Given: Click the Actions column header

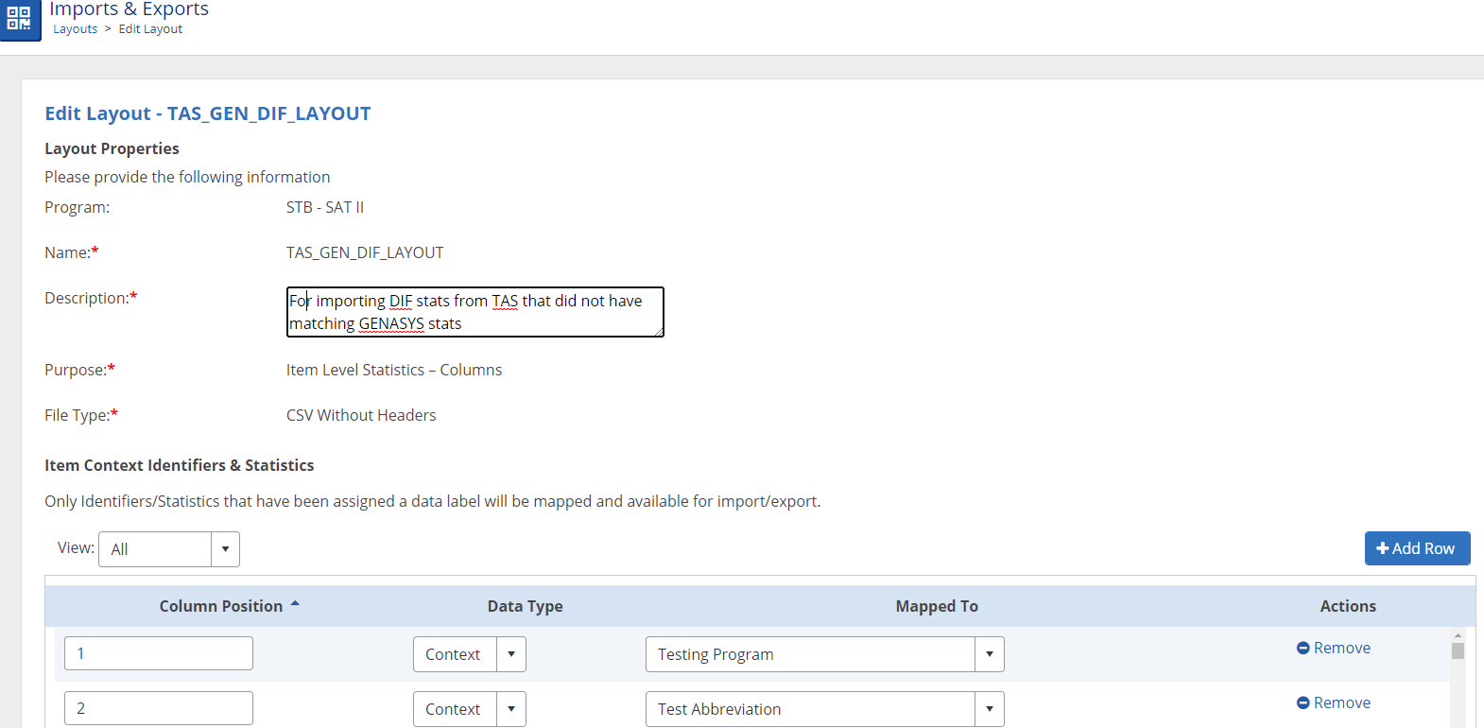Looking at the screenshot, I should pos(1348,606).
